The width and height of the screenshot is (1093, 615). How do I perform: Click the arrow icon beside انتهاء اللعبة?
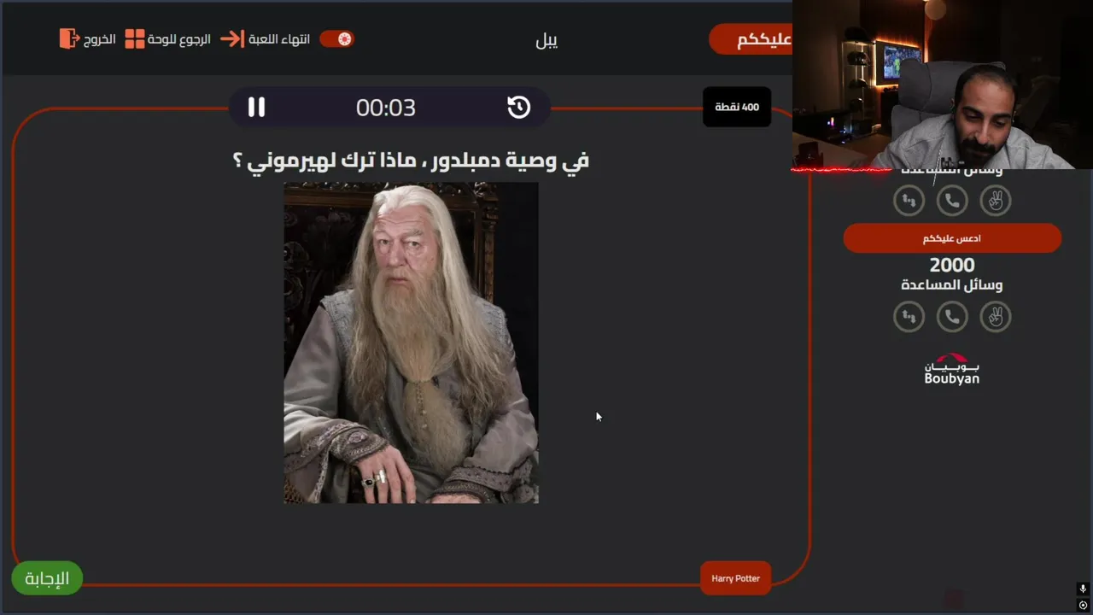click(231, 38)
